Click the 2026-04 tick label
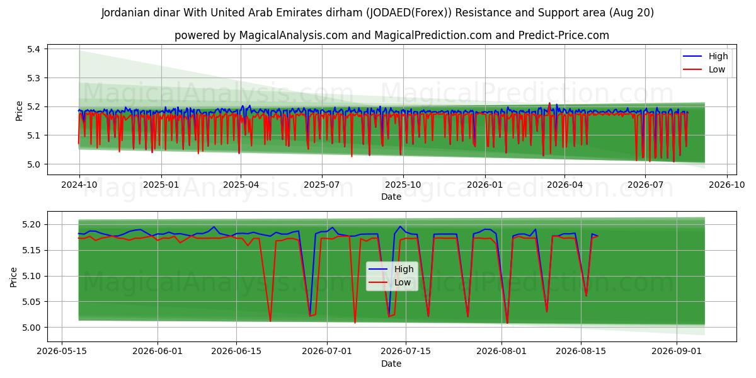Viewport: 756px width, 378px height. point(564,186)
